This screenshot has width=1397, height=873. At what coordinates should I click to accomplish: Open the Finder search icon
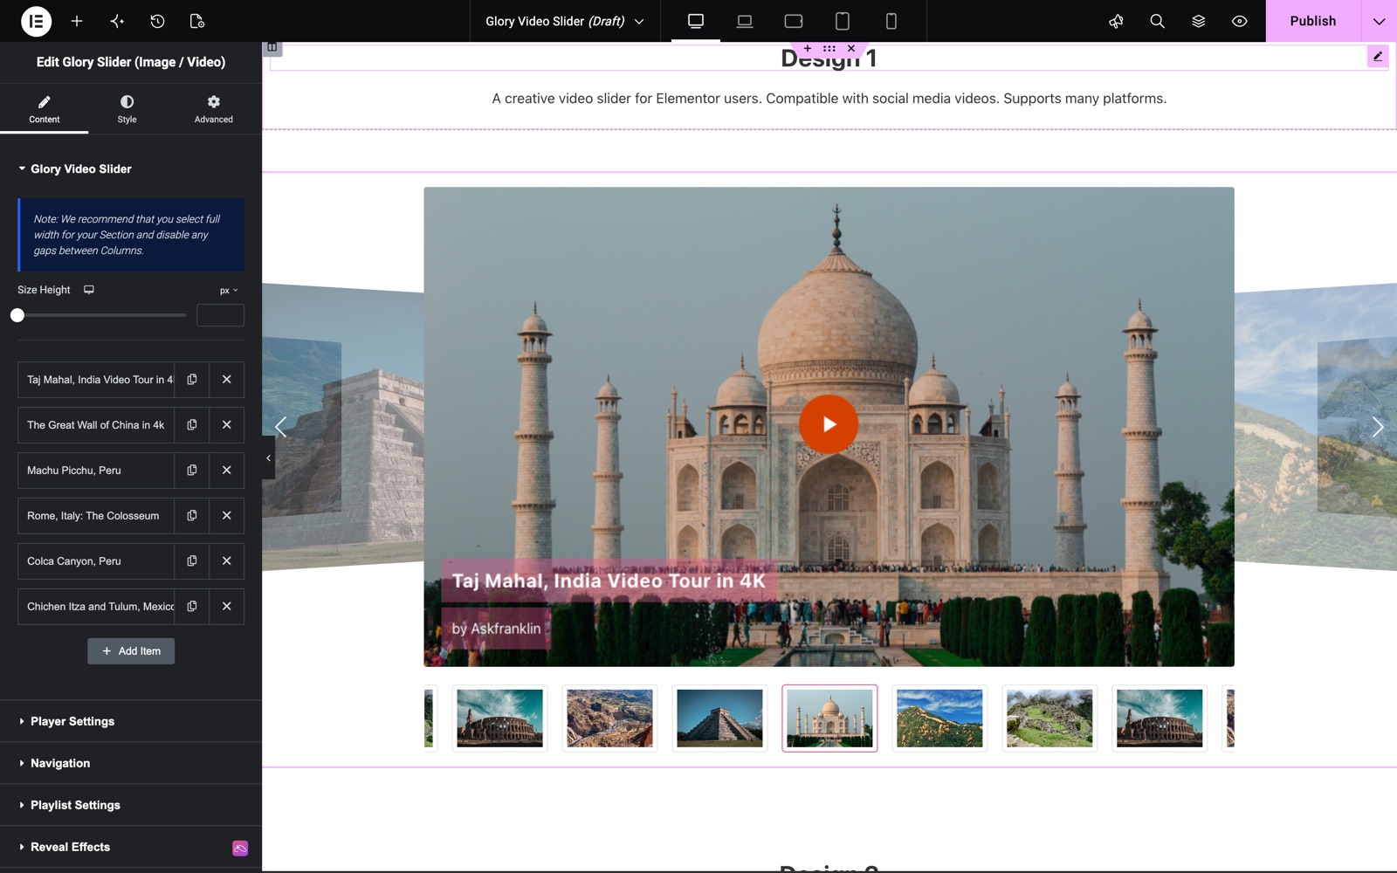pos(1158,21)
